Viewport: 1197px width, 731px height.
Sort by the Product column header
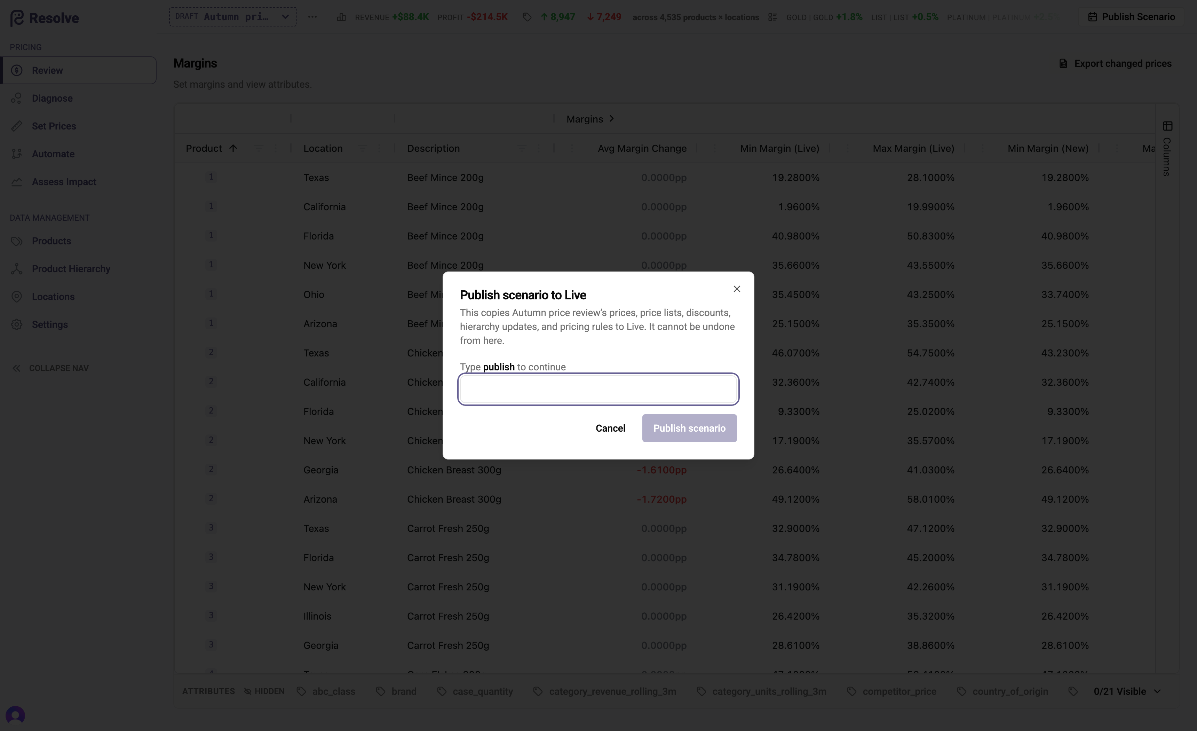pos(204,148)
